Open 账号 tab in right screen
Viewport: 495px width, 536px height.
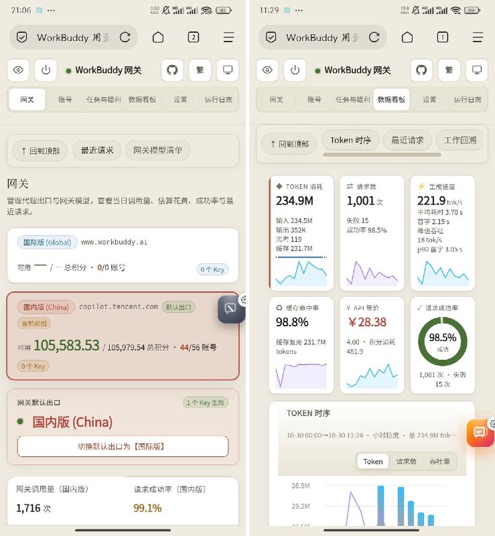pyautogui.click(x=314, y=99)
